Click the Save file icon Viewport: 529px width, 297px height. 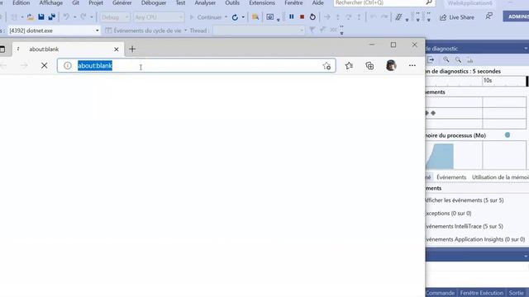pos(41,16)
